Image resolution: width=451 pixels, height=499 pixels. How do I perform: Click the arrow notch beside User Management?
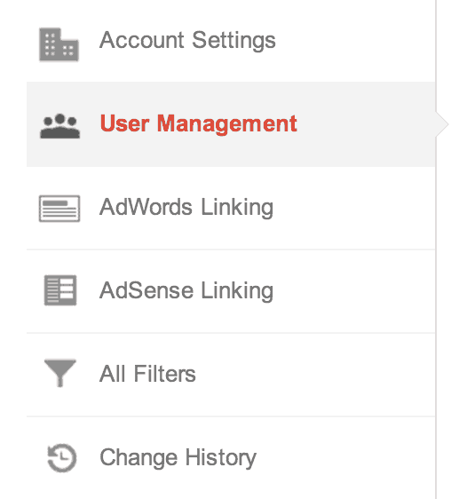442,124
